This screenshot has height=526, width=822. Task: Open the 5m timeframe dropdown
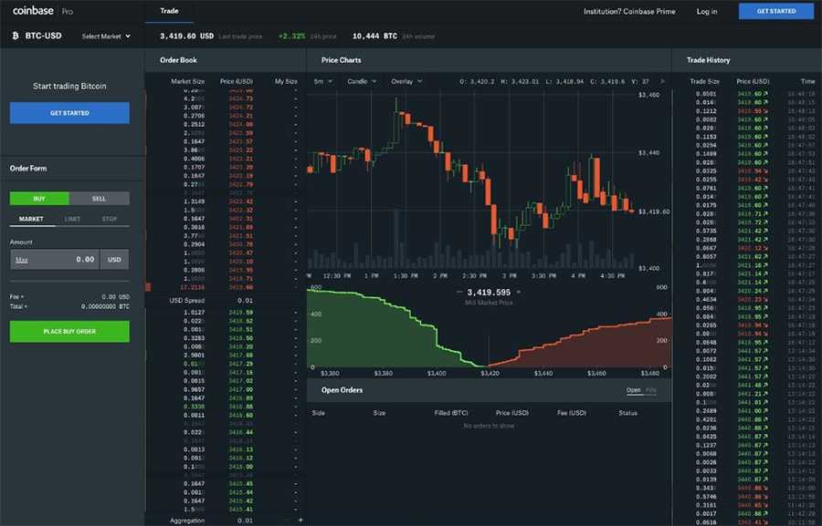tap(321, 80)
